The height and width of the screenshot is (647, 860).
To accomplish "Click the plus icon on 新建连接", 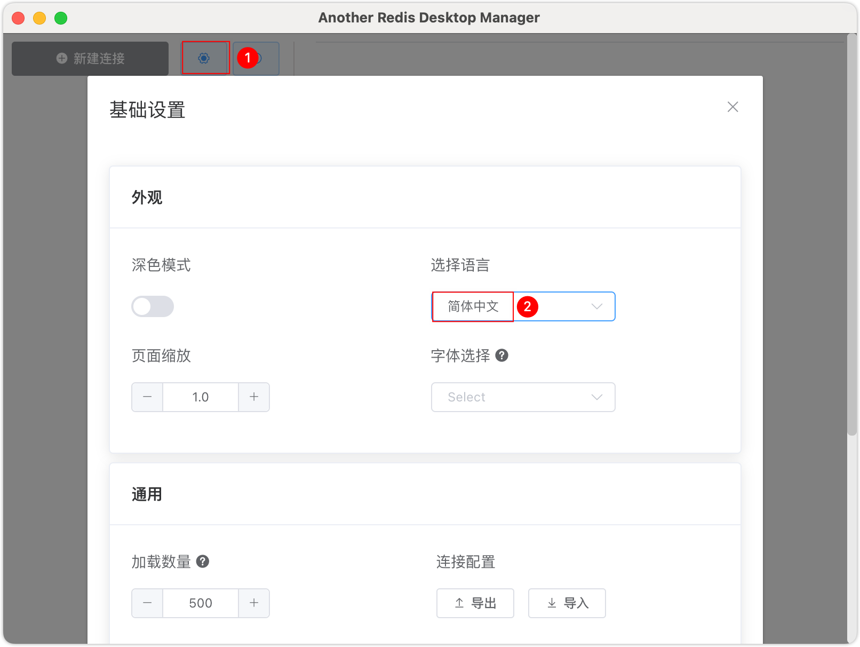I will click(x=62, y=58).
